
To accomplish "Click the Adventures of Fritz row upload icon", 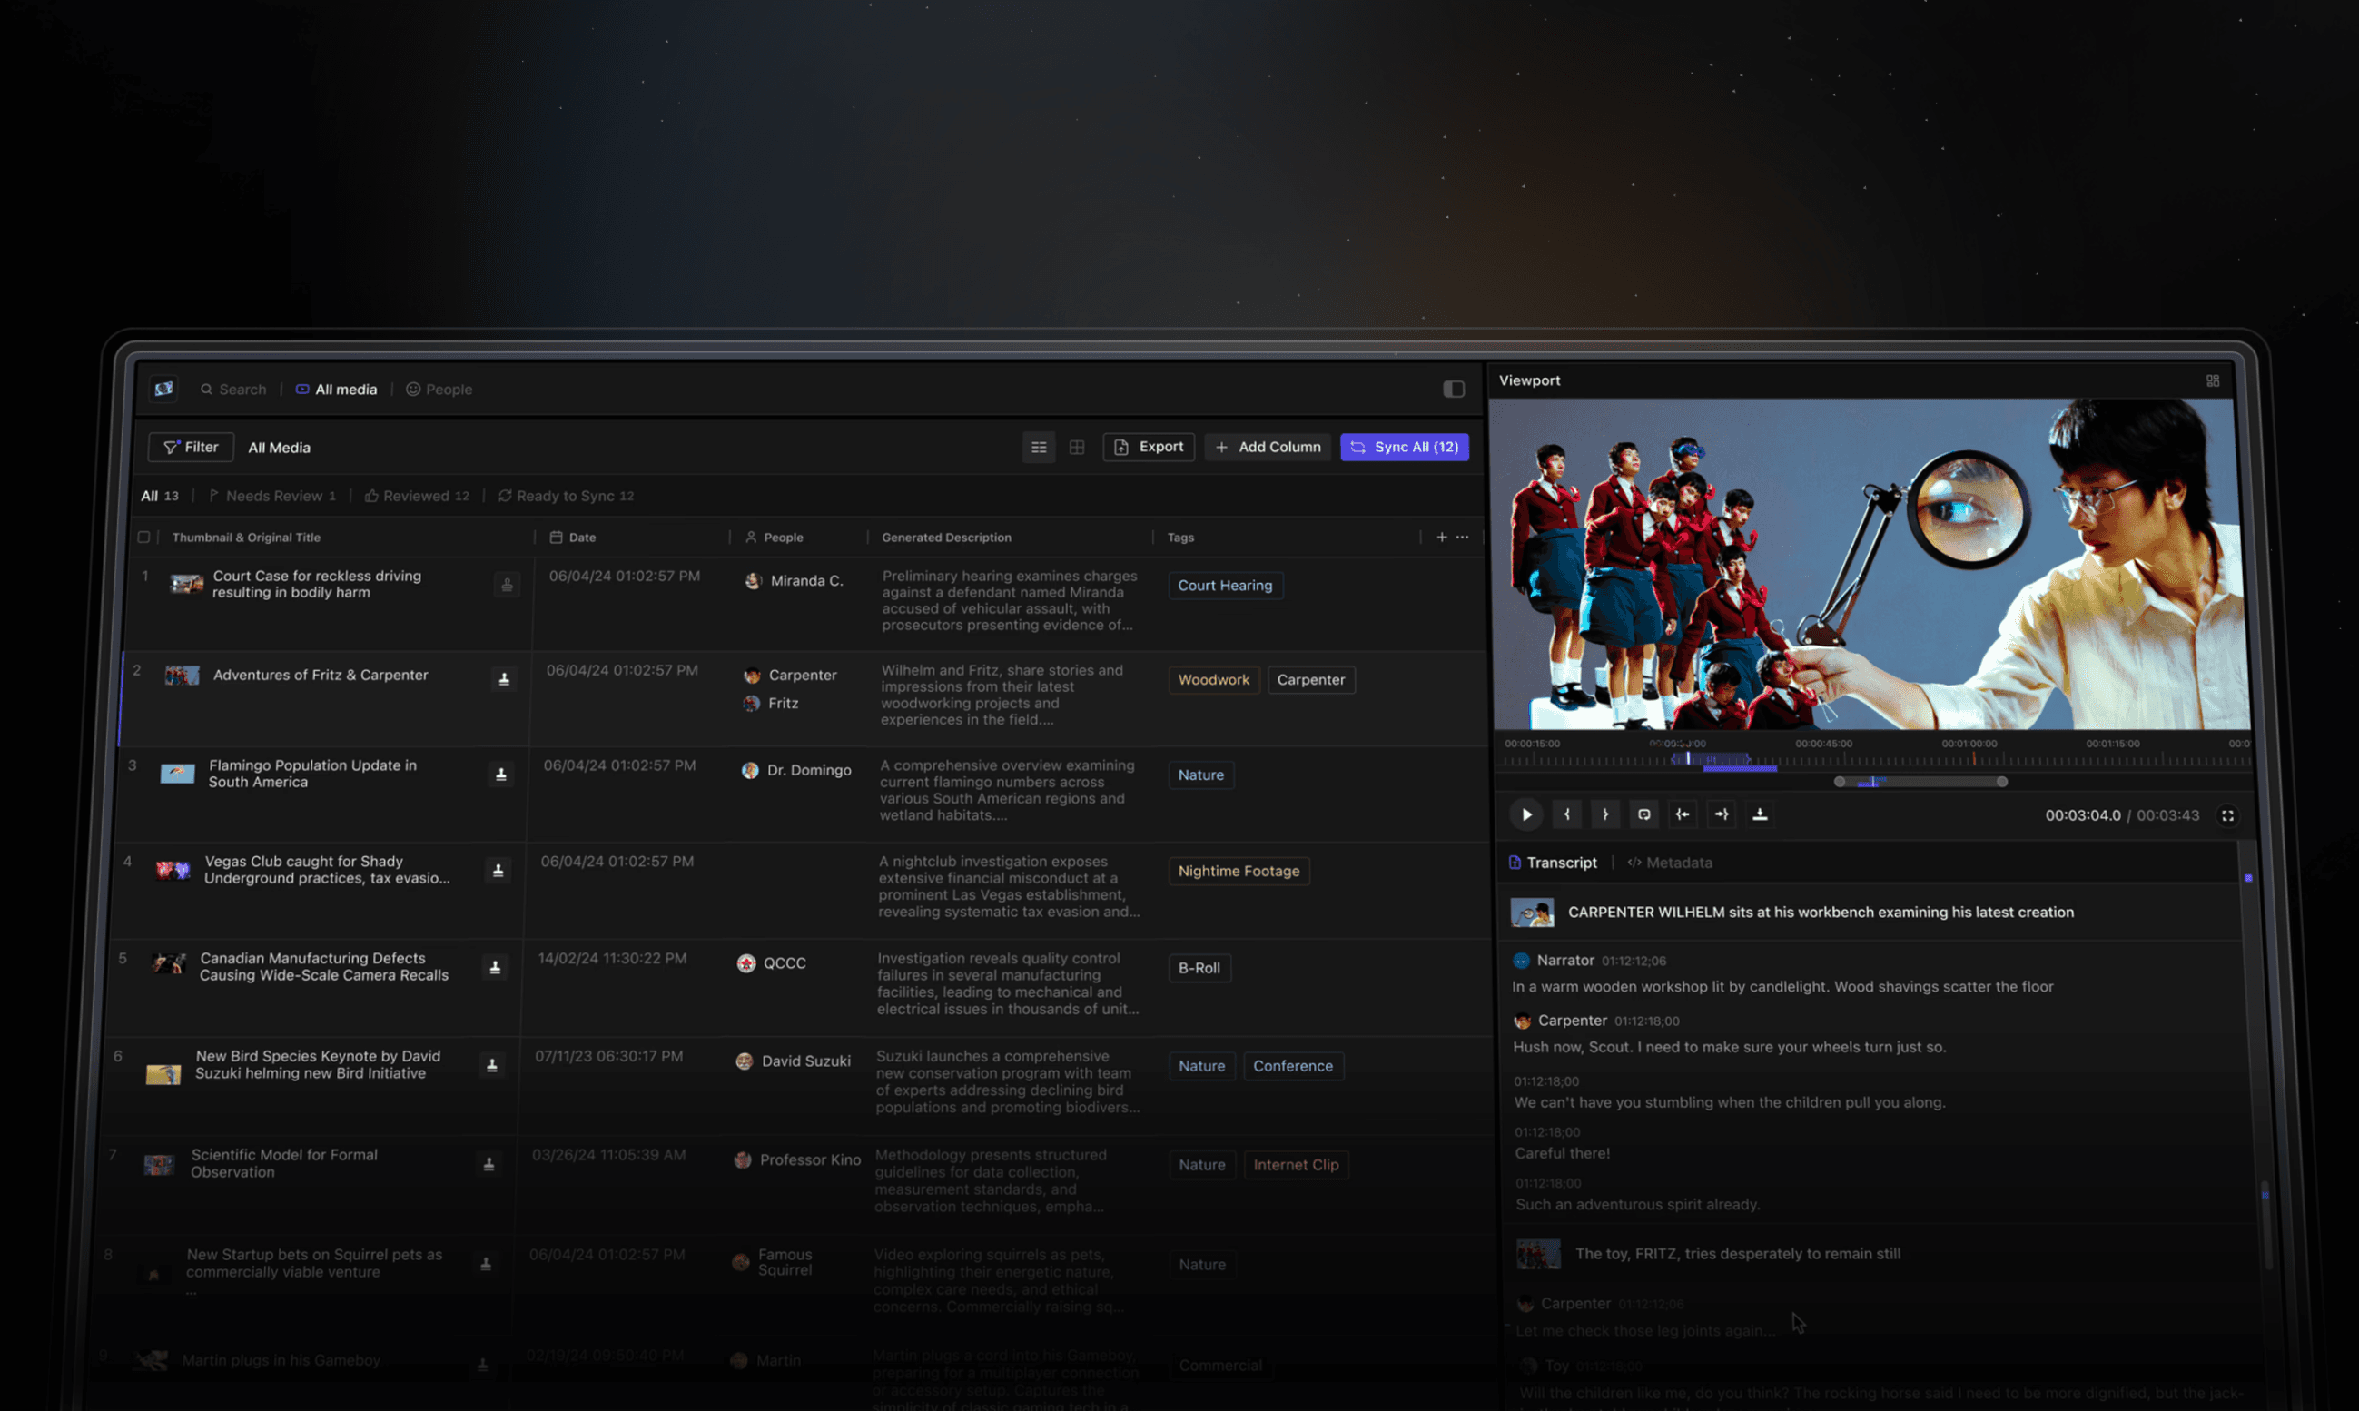I will click(x=504, y=679).
